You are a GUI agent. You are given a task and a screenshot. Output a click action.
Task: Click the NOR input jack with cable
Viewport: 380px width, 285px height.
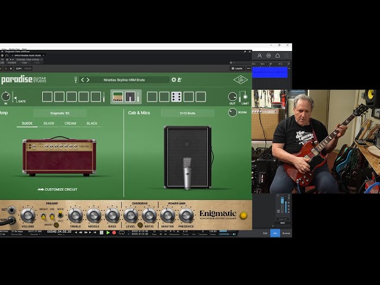pyautogui.click(x=11, y=220)
